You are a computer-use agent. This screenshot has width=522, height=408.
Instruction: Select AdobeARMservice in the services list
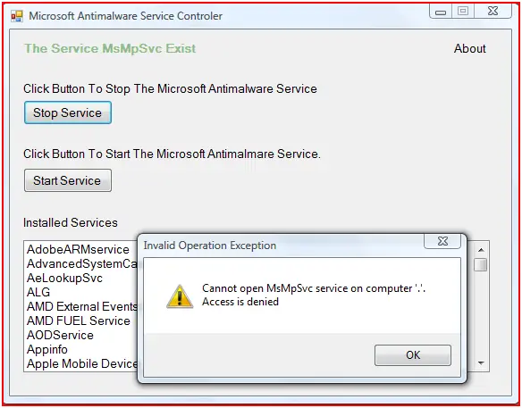[x=79, y=249]
